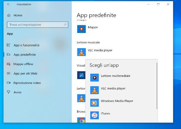Screen dimensions: 181x129
Task: Click the Home house icon
Action: click(9, 15)
